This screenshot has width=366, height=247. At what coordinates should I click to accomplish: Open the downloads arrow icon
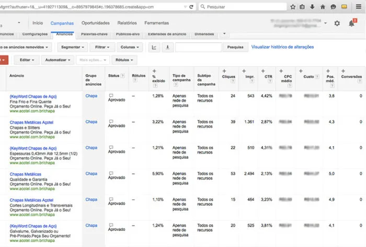312,7
